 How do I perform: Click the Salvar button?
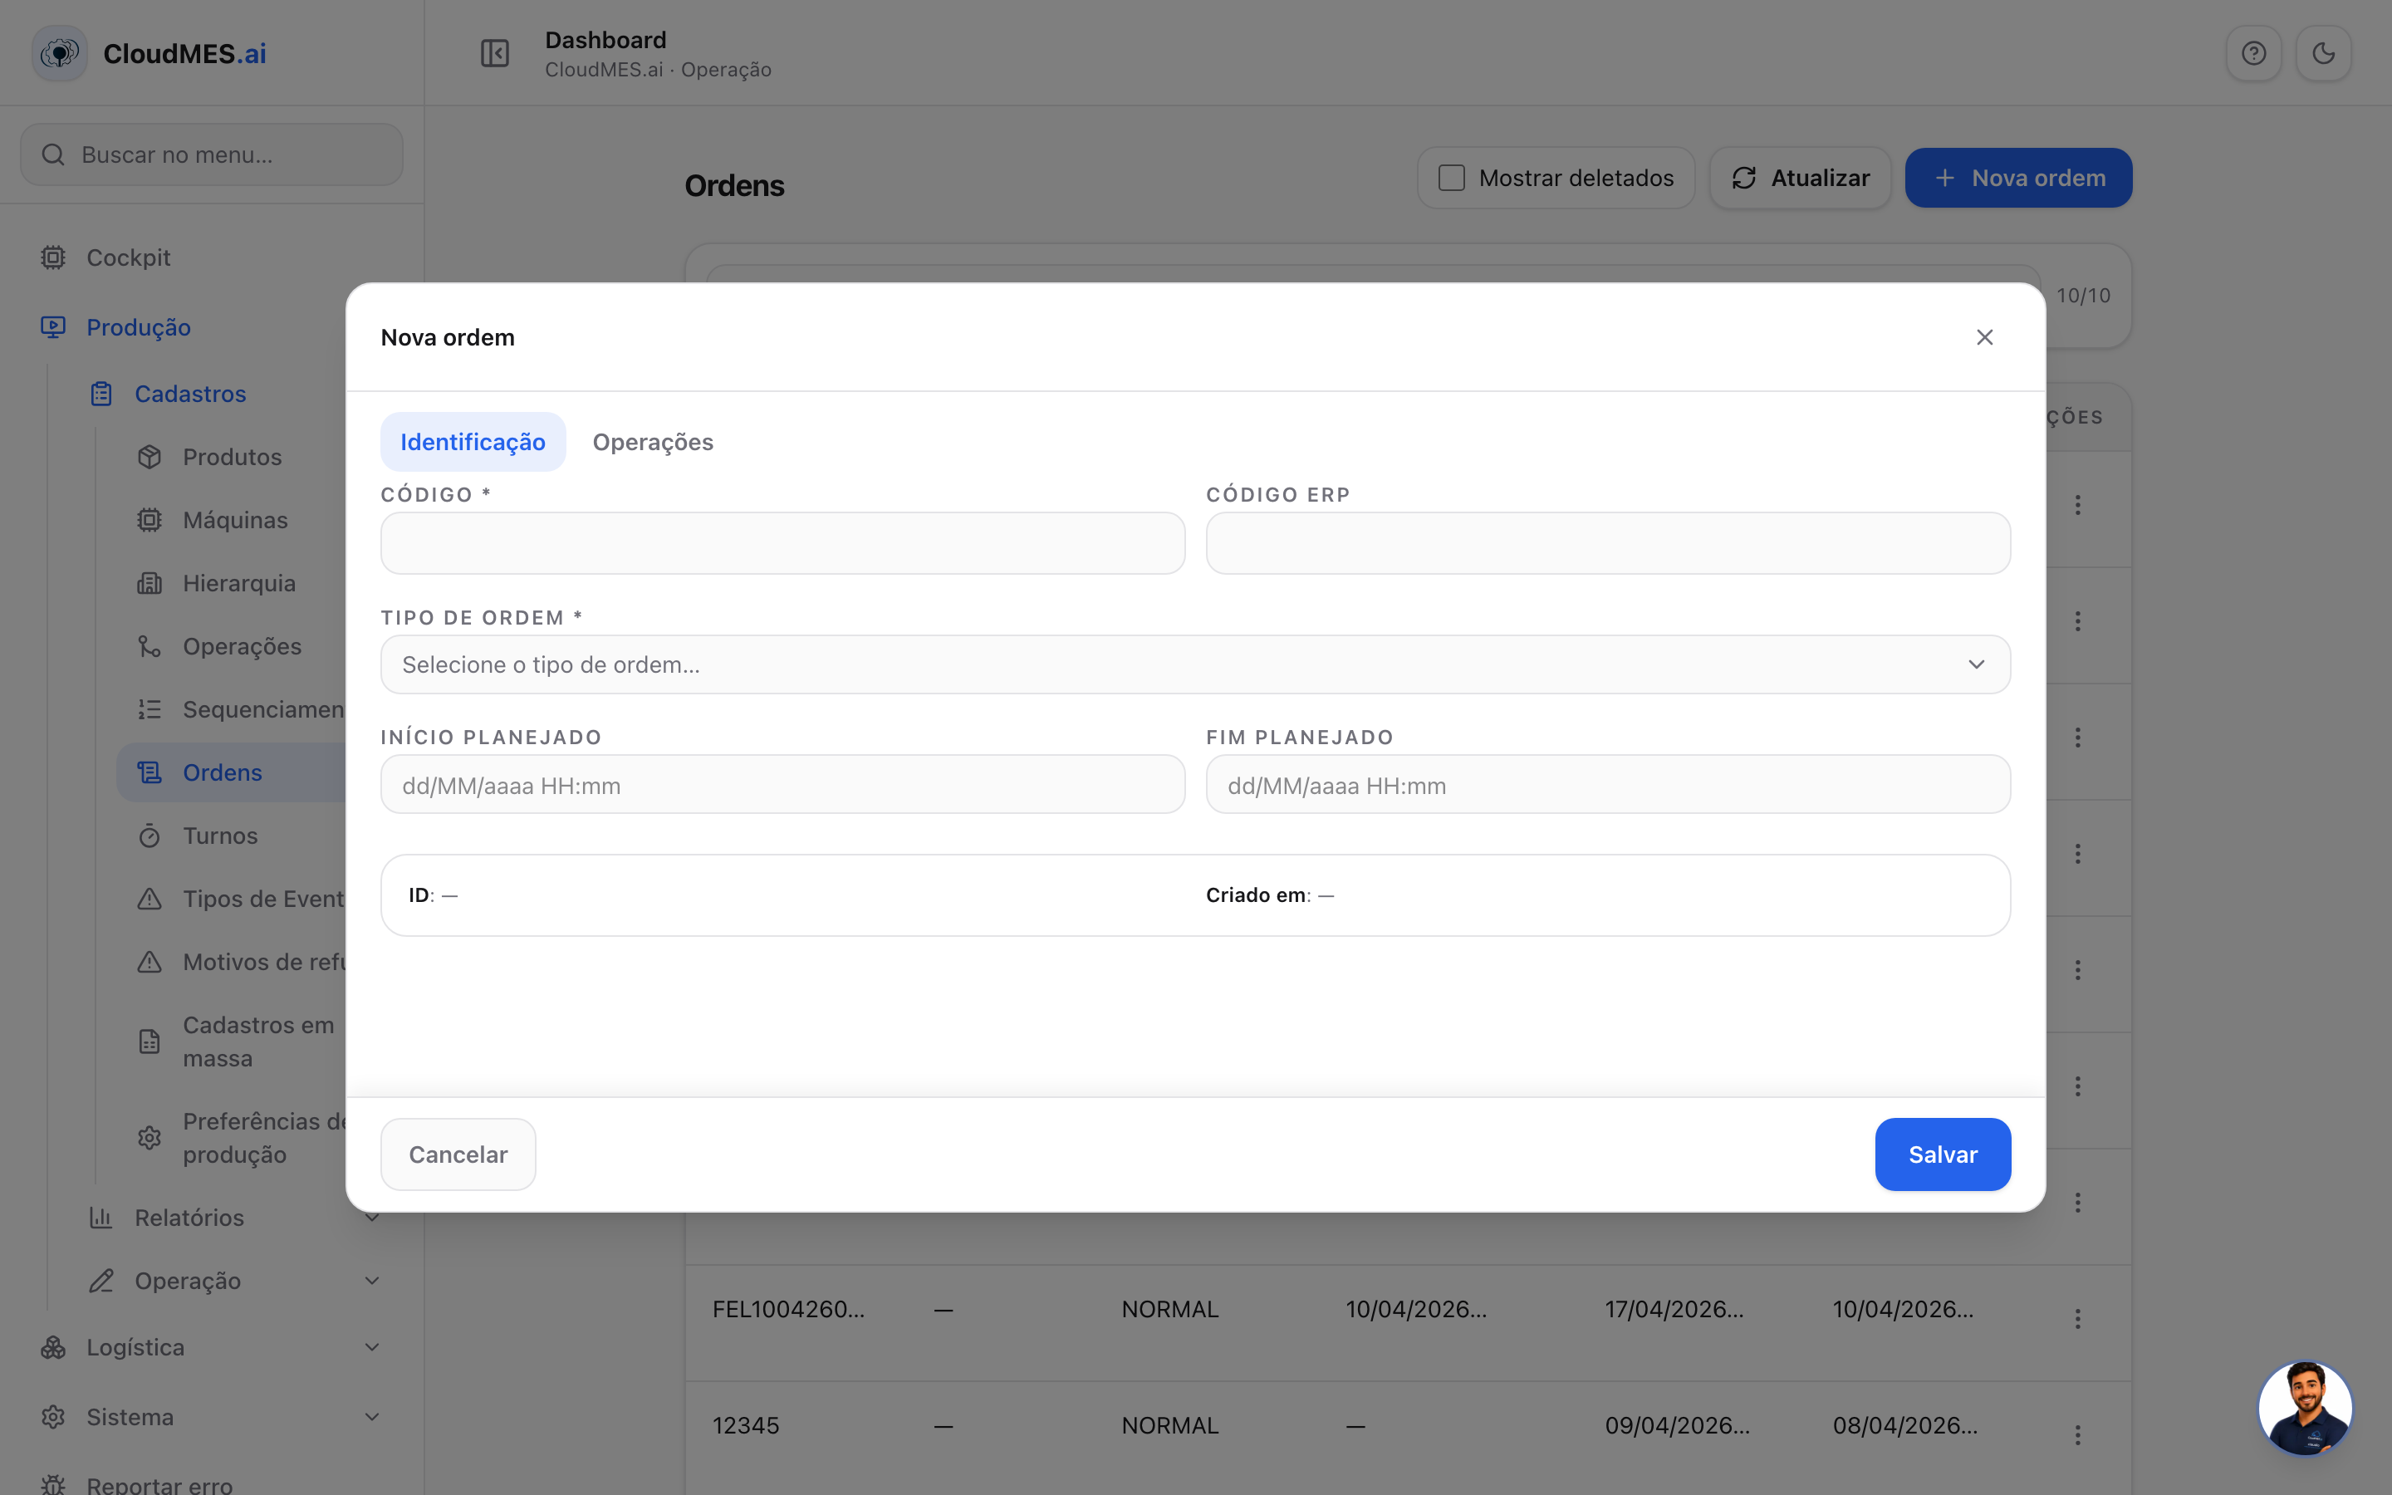[x=1943, y=1154]
